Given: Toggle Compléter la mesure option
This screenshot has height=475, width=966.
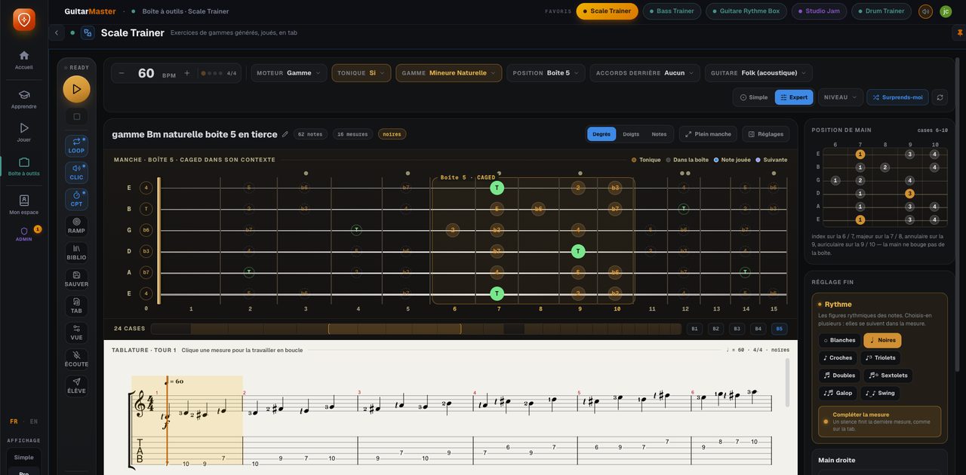Looking at the screenshot, I should pyautogui.click(x=880, y=421).
